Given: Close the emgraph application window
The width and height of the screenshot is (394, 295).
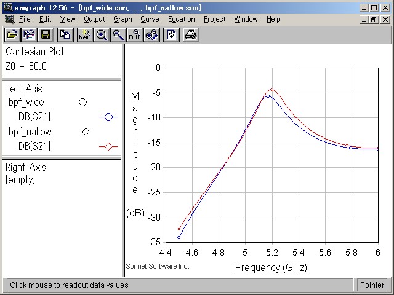Looking at the screenshot, I should (385, 8).
